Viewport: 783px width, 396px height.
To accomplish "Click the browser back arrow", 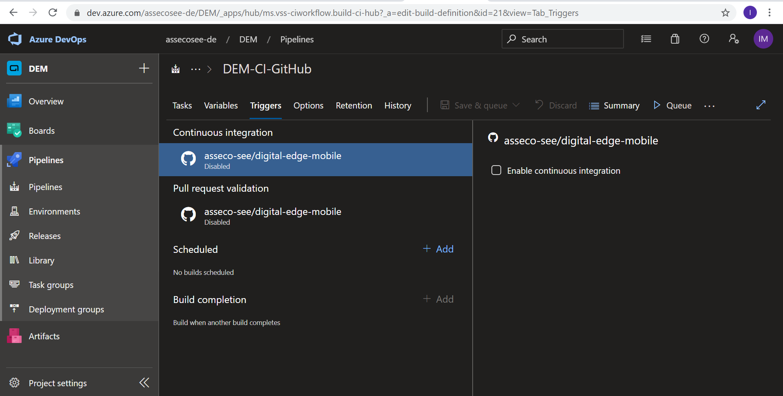I will 13,13.
